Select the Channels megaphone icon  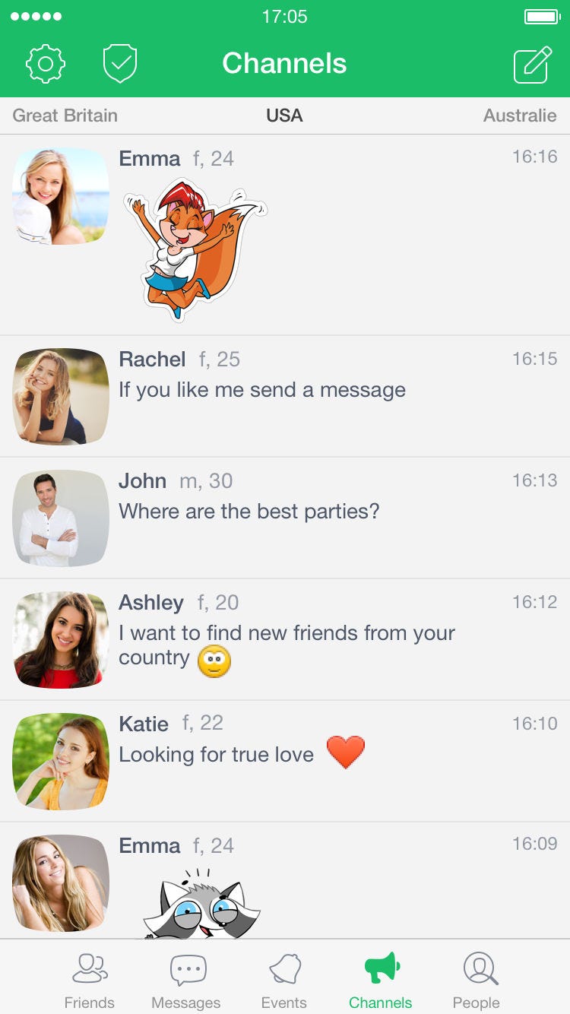pos(381,968)
